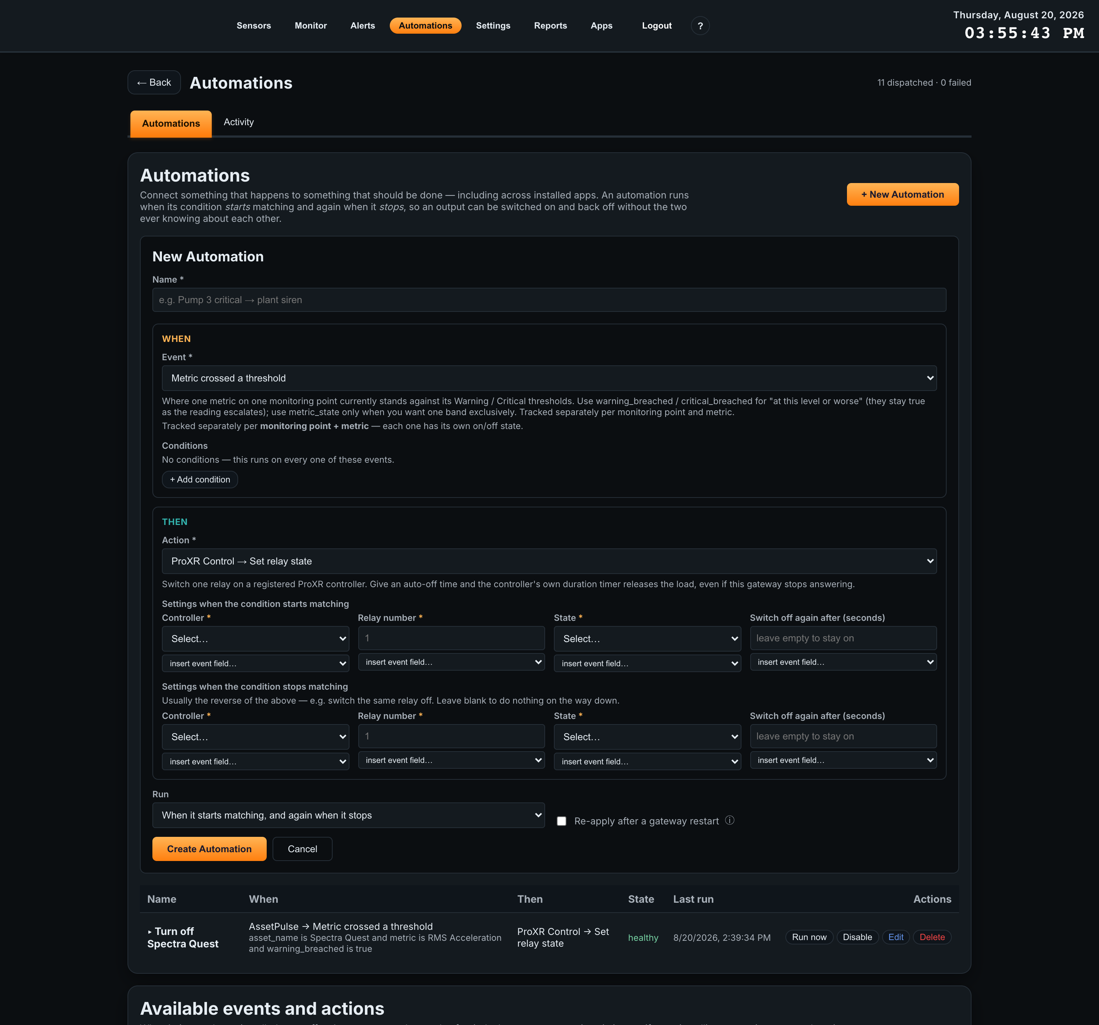The width and height of the screenshot is (1099, 1025).
Task: Open Controller select under stops matching settings
Action: pyautogui.click(x=255, y=737)
